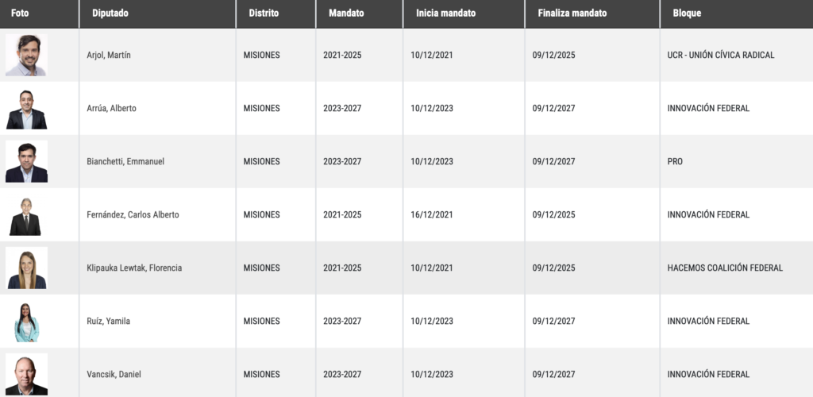Click the PRO bloc cell

[x=675, y=161]
